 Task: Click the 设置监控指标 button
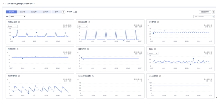(204, 12)
